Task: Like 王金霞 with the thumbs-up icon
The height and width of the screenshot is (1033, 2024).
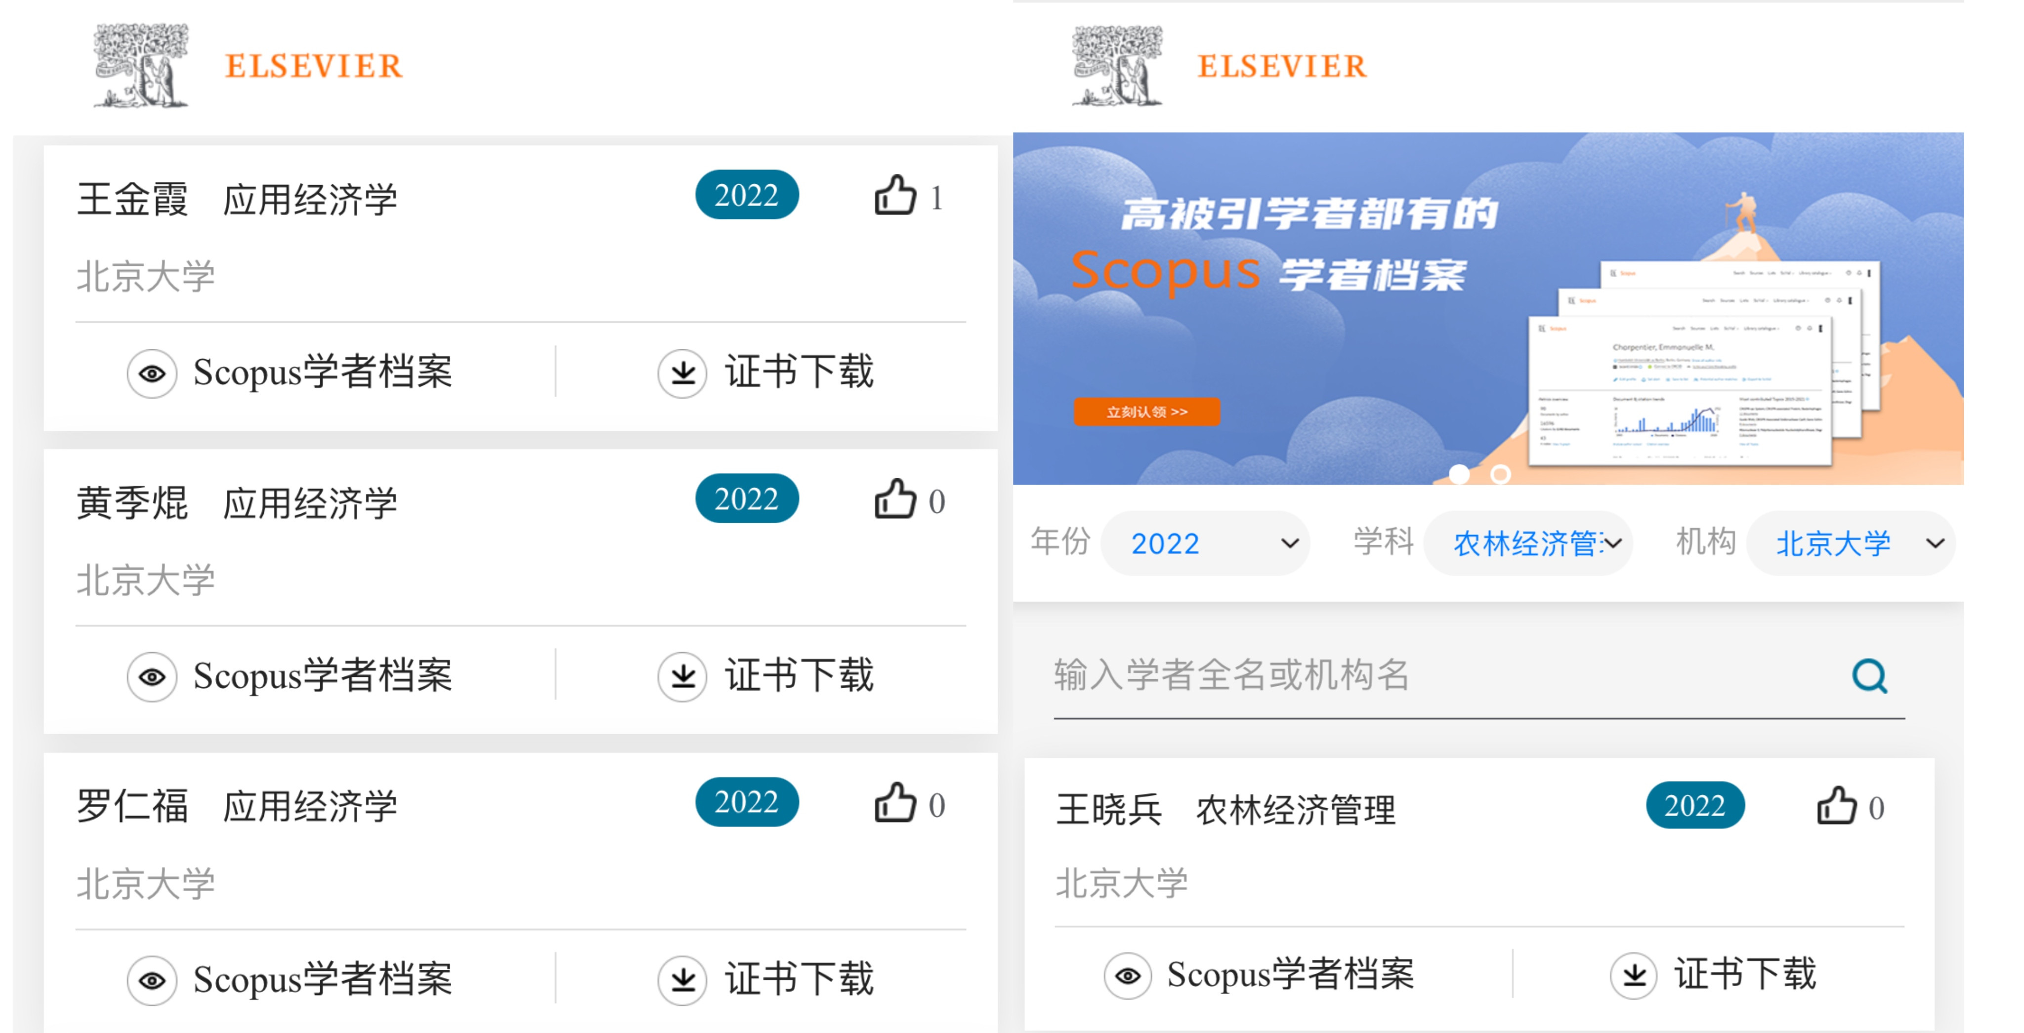Action: [x=895, y=195]
